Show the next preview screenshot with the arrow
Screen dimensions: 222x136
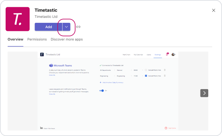[x=204, y=93]
